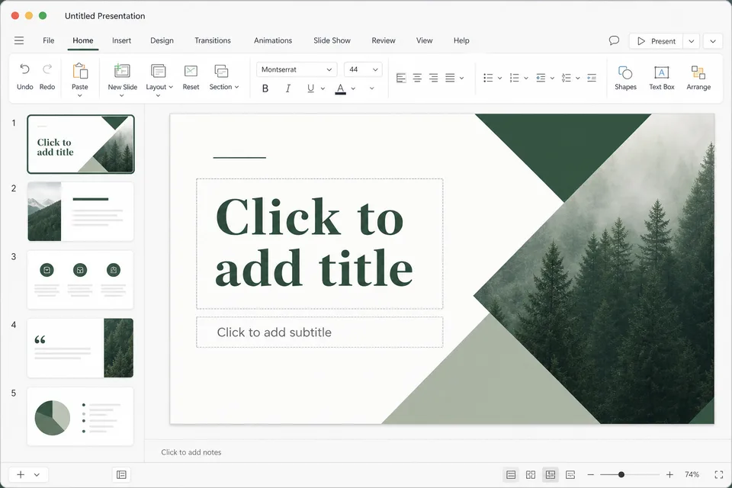
Task: Enter fullscreen using the bottom-right icon
Action: (x=718, y=474)
